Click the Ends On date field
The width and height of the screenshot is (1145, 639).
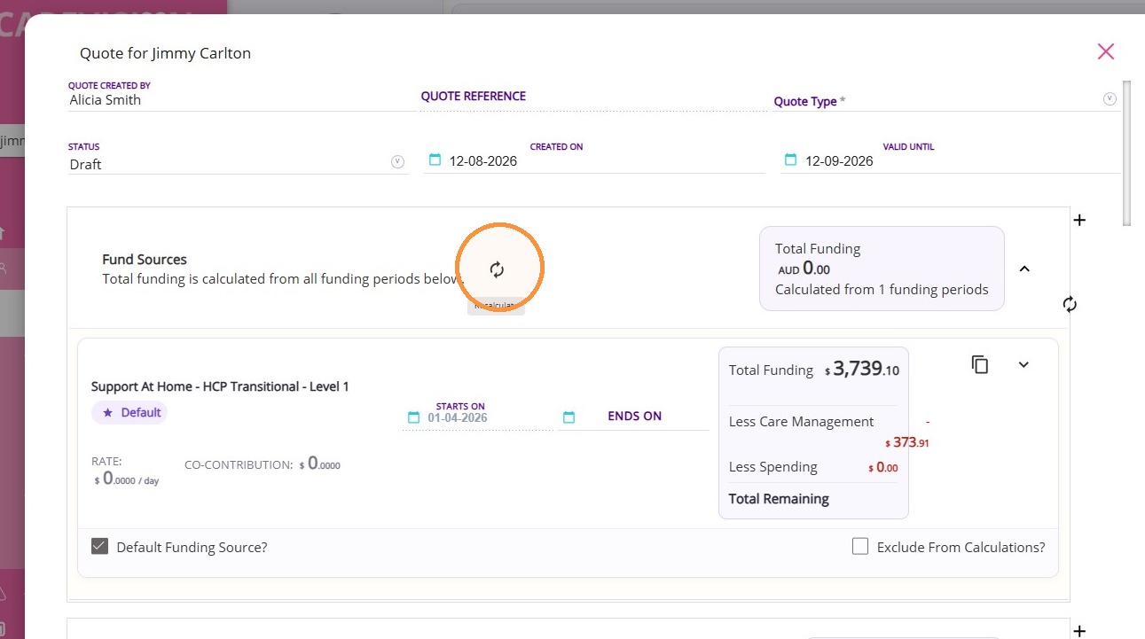[x=633, y=417]
